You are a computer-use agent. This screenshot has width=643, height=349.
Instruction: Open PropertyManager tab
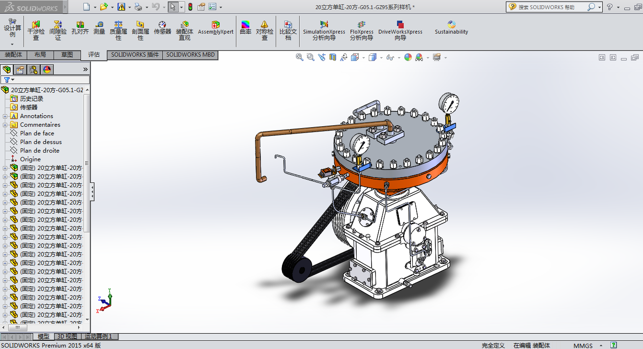[x=20, y=70]
